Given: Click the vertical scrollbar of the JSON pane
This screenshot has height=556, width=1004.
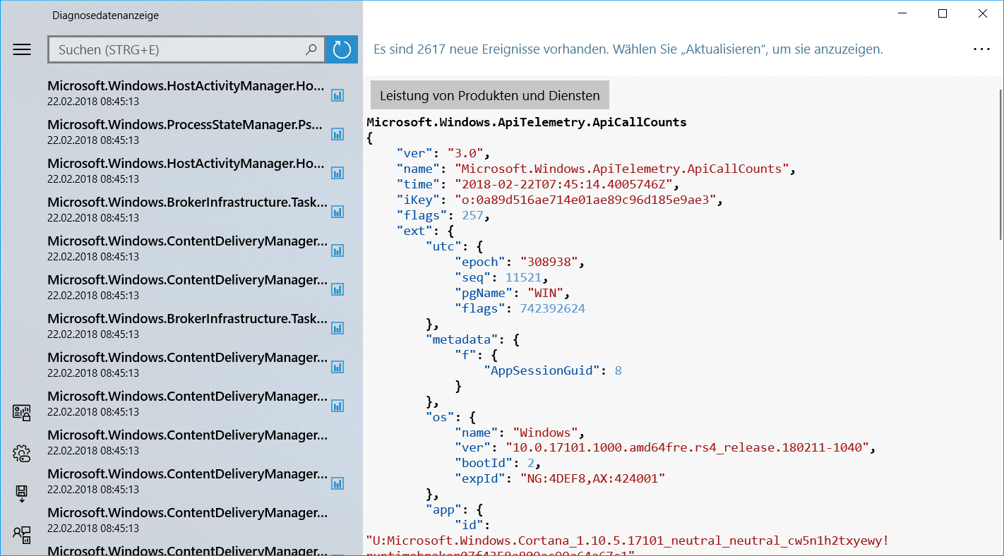Looking at the screenshot, I should [x=1000, y=166].
